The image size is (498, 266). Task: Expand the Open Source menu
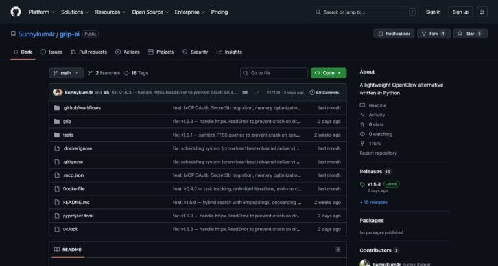(x=150, y=12)
